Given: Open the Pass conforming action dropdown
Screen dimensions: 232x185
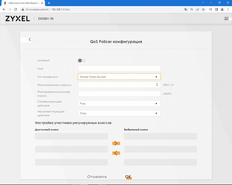Looking at the screenshot, I should click(x=119, y=104).
